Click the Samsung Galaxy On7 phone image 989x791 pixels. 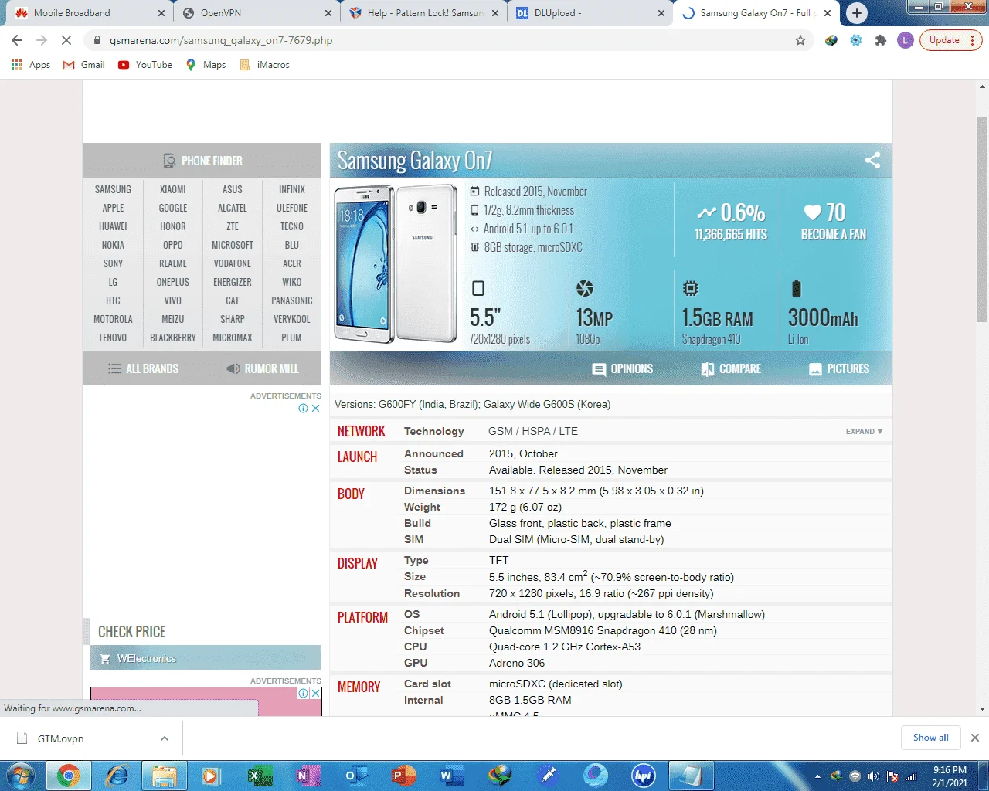click(396, 263)
